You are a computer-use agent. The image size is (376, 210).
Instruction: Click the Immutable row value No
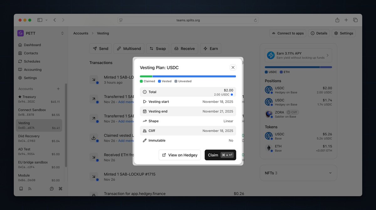pos(231,141)
